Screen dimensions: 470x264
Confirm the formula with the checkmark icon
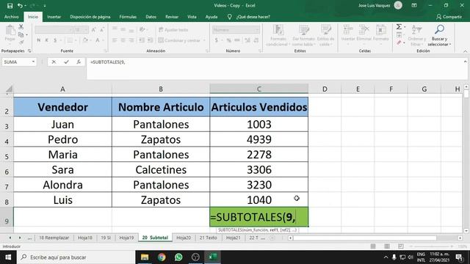click(66, 62)
